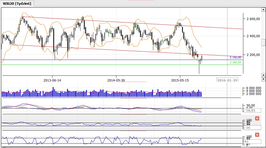Screen dimensions: 266x148
Task: Close the bottom oscillator panel showing 41
Action: tap(257, 134)
